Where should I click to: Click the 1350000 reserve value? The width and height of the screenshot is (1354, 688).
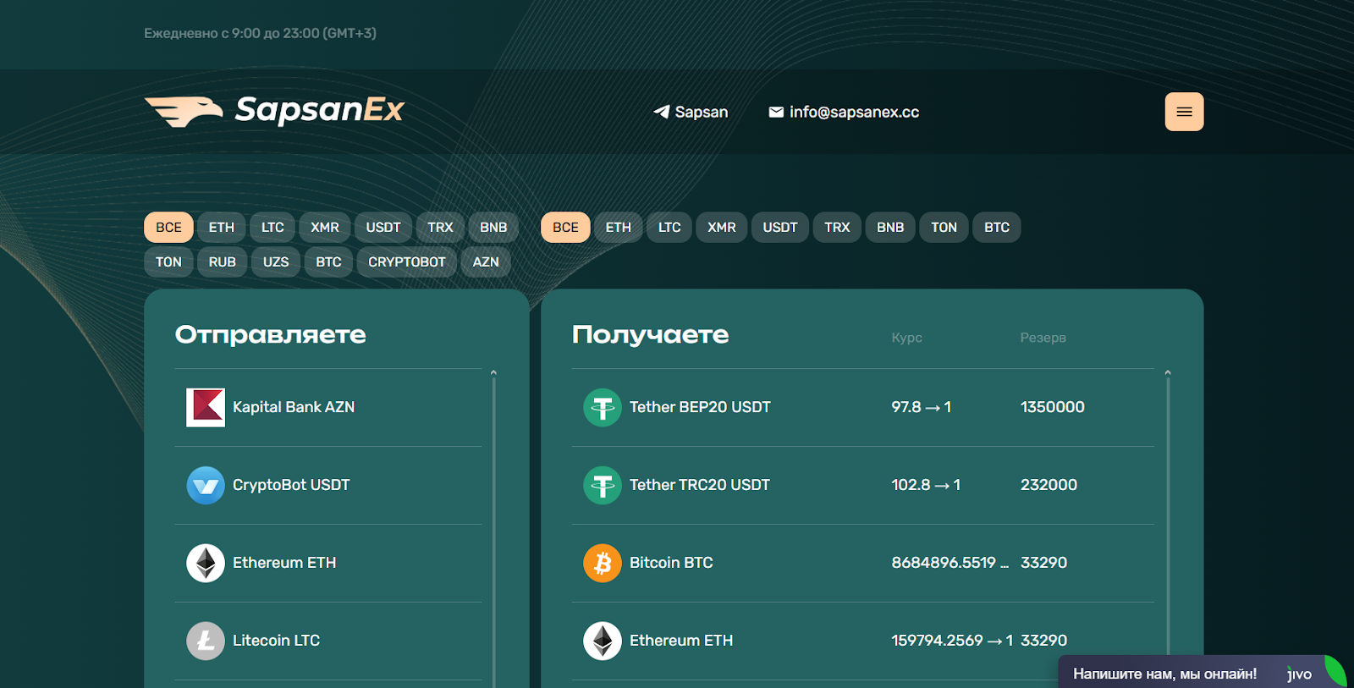(x=1053, y=407)
